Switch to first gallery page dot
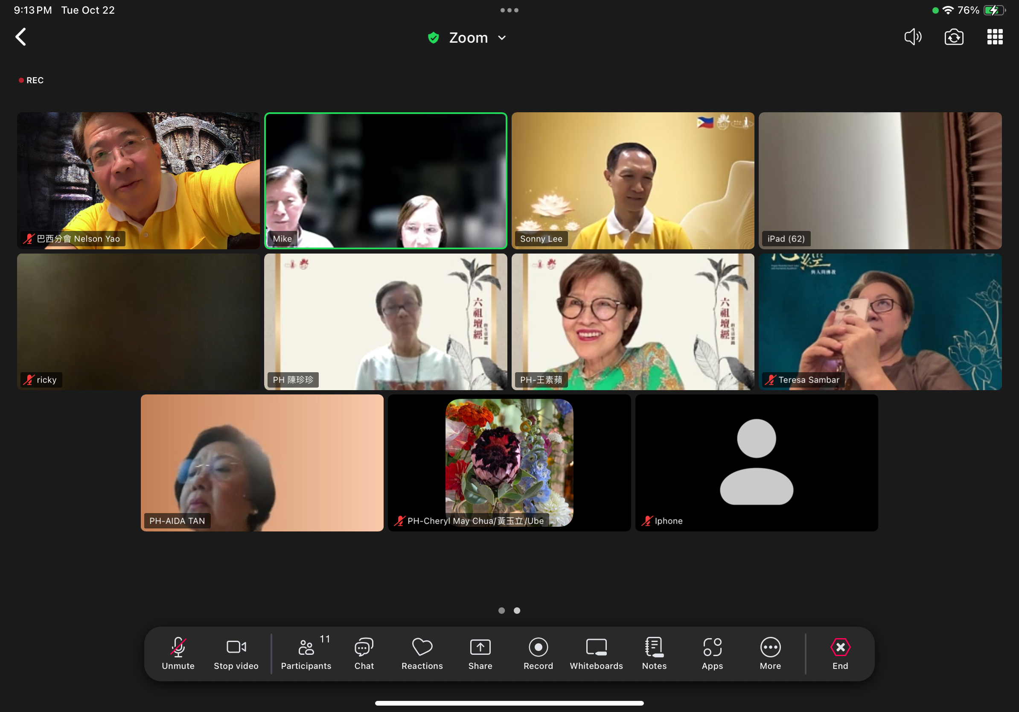Screen dimensions: 1019x712 tap(501, 610)
